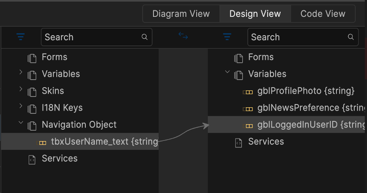Collapse the Navigation Object node
This screenshot has height=193, width=367.
(x=21, y=124)
